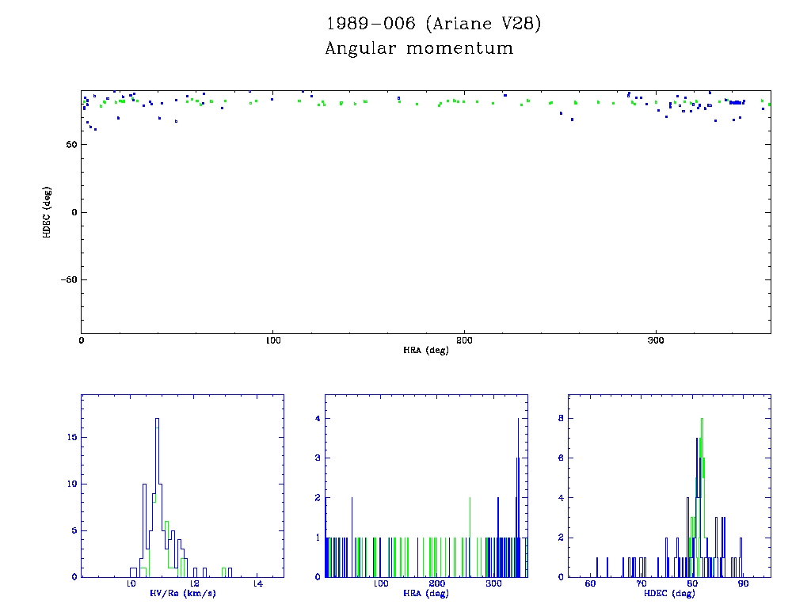Click the "1.4" tick label on HV/Re axis
Screen dimensions: 811x608
(257, 584)
